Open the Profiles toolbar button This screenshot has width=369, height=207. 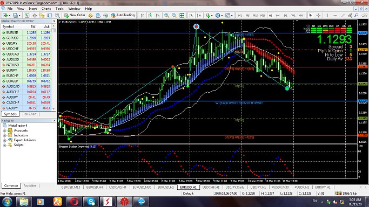pyautogui.click(x=16, y=15)
